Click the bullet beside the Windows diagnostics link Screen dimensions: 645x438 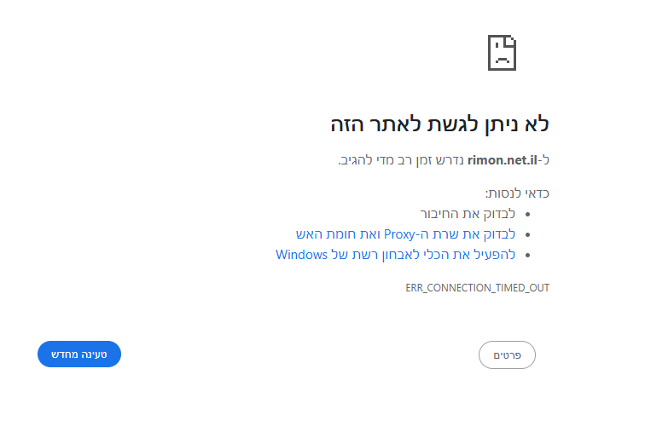pos(528,255)
